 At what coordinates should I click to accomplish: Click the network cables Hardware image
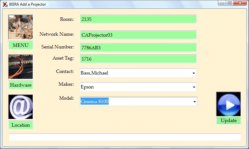click(21, 67)
